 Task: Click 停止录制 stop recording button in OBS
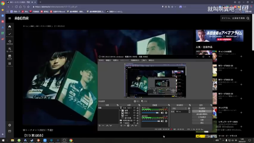202,111
